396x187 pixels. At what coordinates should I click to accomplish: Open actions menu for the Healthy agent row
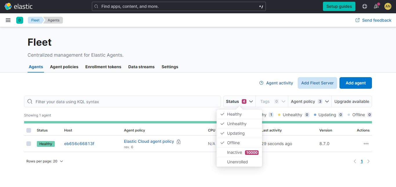click(366, 144)
